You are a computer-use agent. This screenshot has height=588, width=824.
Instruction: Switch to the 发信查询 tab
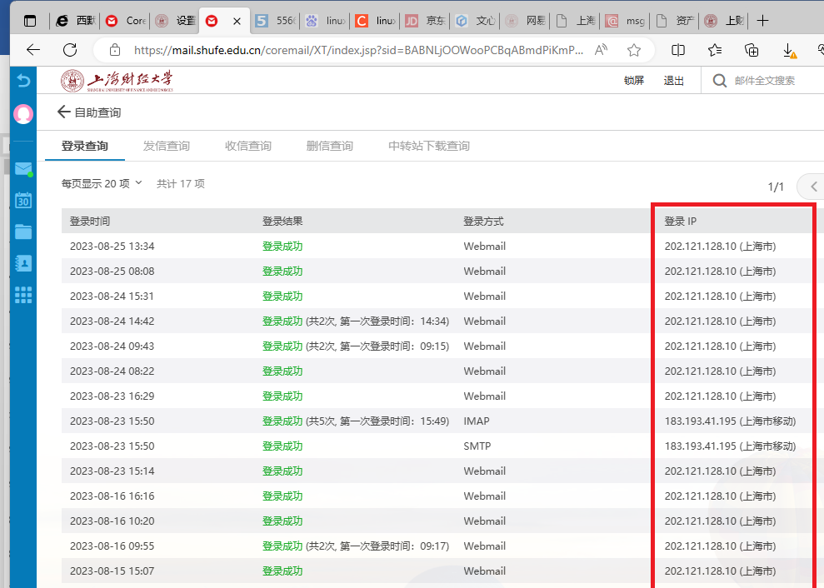coord(167,146)
